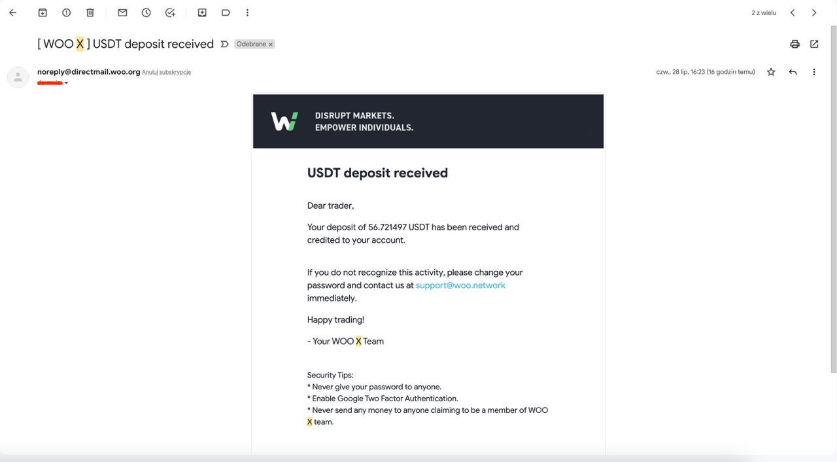Delete the email with trash icon
Screen dimensions: 837x462
[x=90, y=12]
